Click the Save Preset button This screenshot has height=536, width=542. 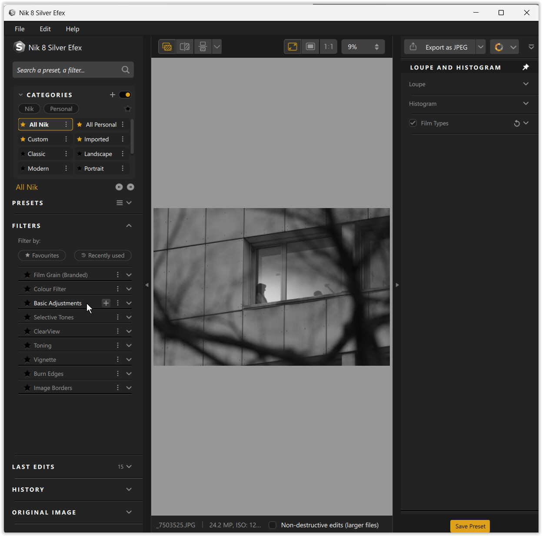[x=470, y=526]
